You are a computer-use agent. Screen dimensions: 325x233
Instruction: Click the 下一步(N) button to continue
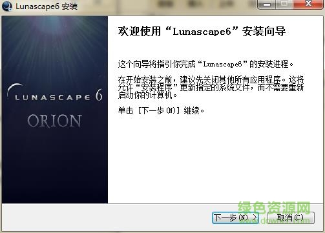pos(235,218)
